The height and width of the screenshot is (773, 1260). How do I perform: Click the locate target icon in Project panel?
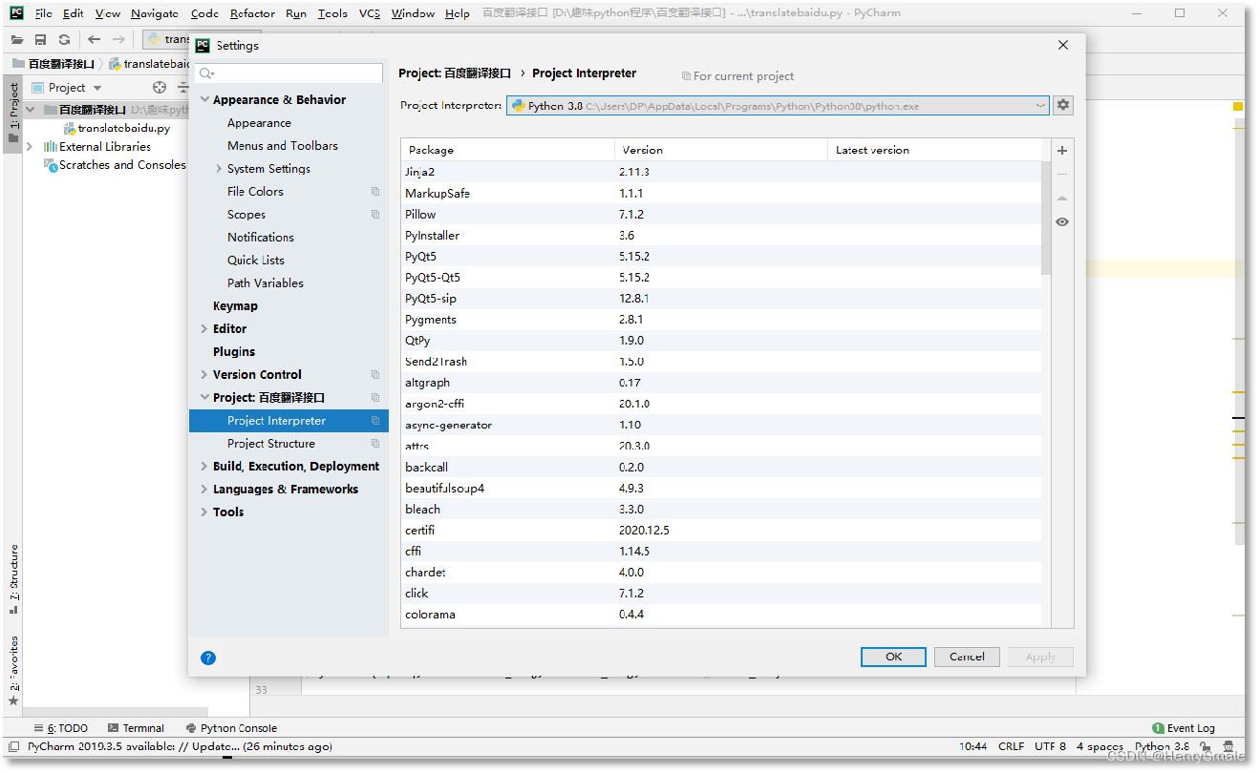click(x=160, y=87)
